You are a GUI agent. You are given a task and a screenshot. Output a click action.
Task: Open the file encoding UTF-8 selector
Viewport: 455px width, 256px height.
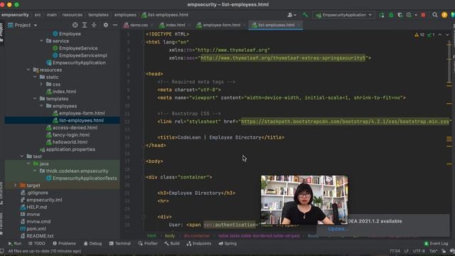point(419,251)
